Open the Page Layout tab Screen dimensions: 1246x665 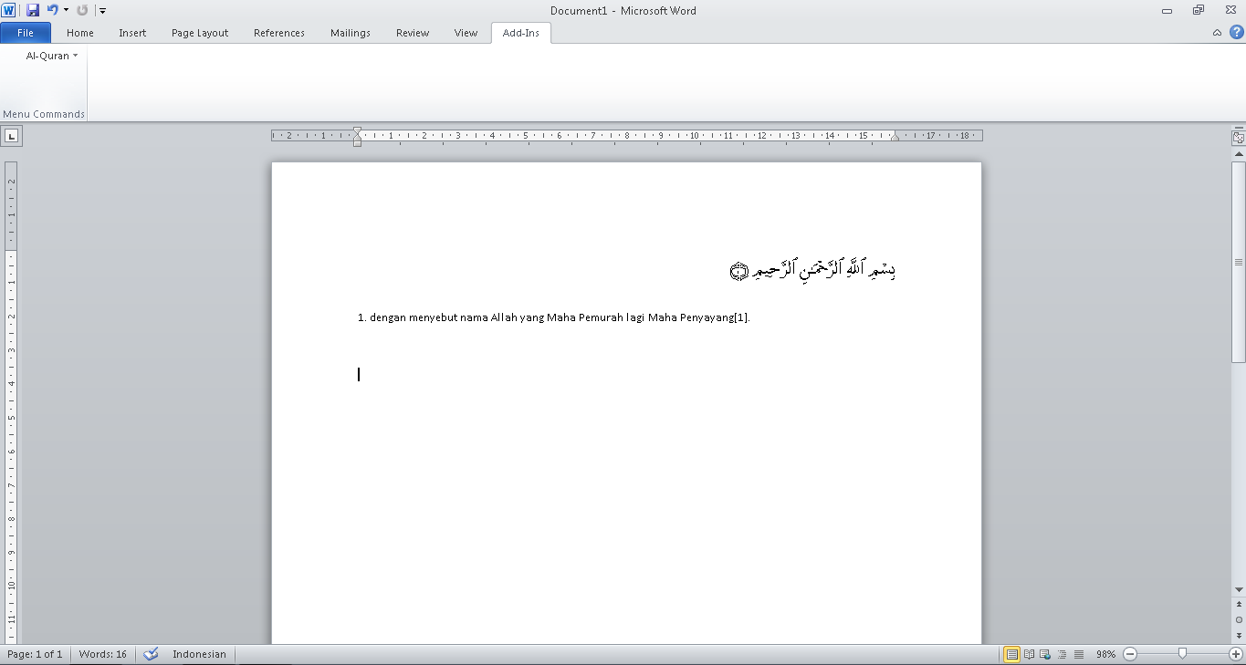200,33
